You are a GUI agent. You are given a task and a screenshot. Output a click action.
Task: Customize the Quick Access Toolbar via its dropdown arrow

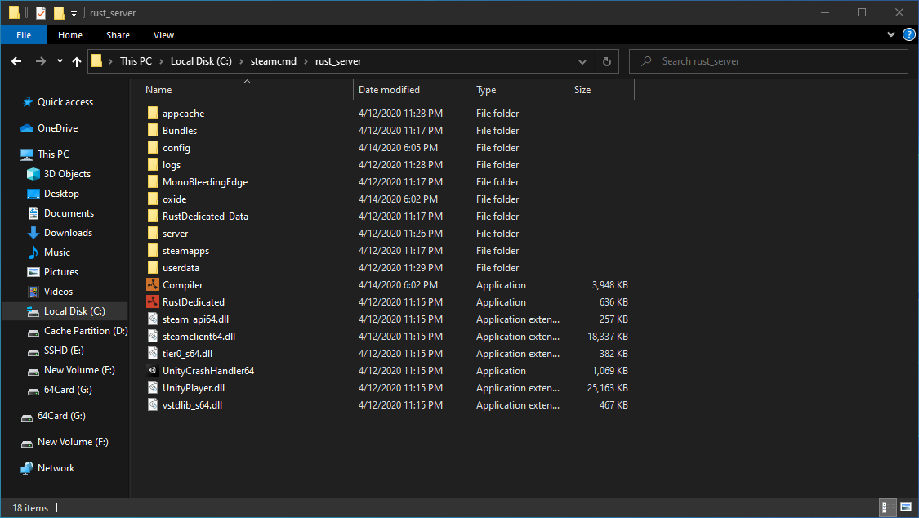[x=73, y=12]
